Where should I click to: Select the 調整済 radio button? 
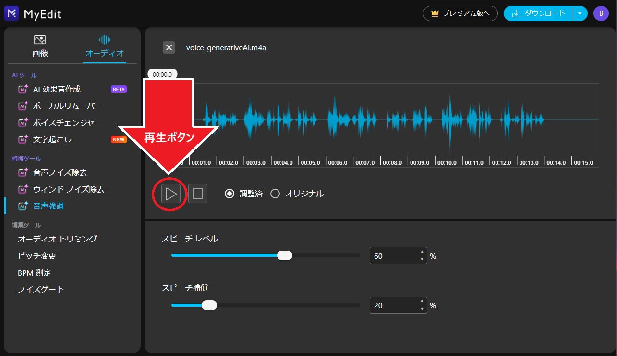click(229, 194)
